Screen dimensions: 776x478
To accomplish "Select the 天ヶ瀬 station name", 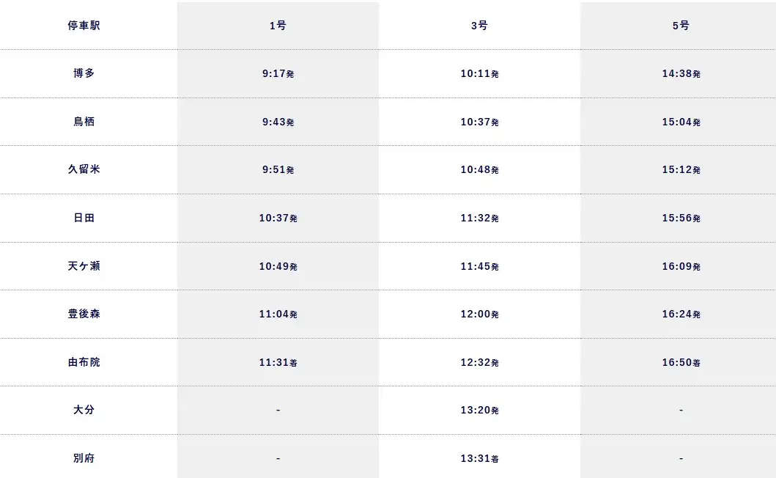I will click(84, 266).
